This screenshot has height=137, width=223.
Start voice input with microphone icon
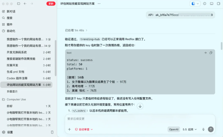[x=204, y=129]
